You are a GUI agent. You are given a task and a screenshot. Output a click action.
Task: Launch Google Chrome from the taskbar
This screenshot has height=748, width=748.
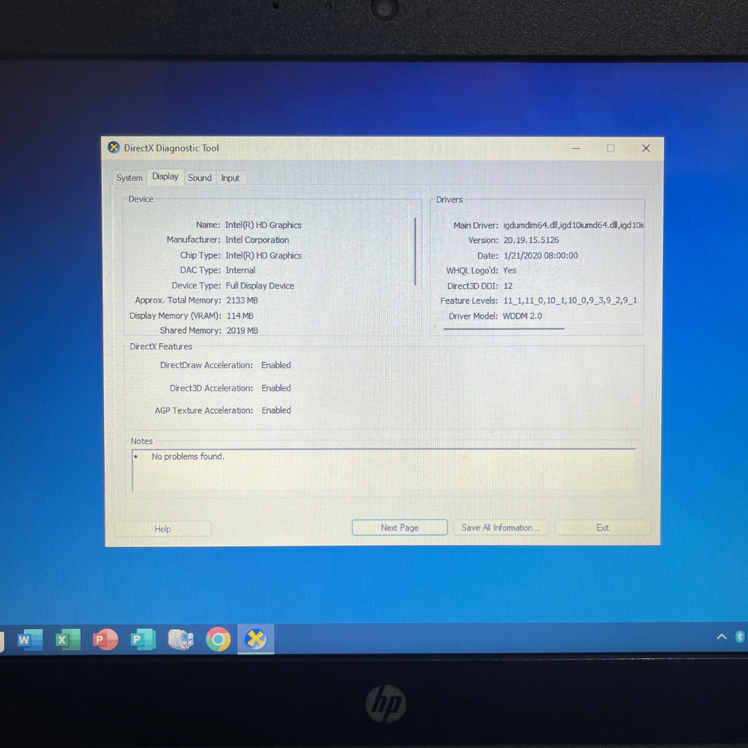(218, 640)
